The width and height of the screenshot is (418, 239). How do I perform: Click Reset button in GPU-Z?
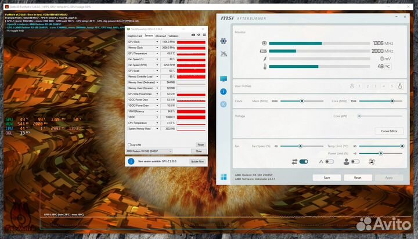click(x=200, y=144)
